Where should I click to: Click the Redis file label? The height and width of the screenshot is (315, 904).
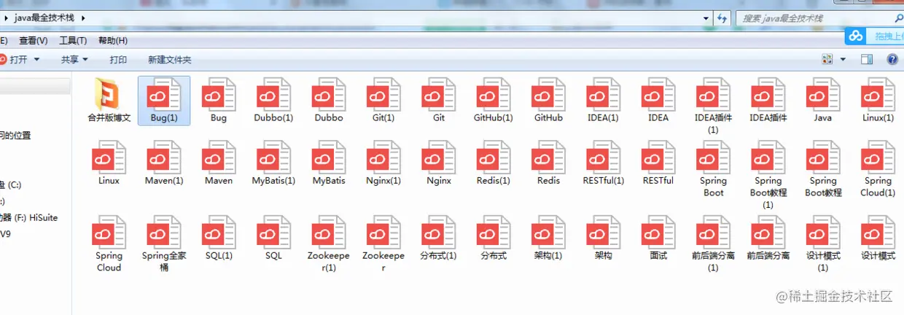coord(548,180)
